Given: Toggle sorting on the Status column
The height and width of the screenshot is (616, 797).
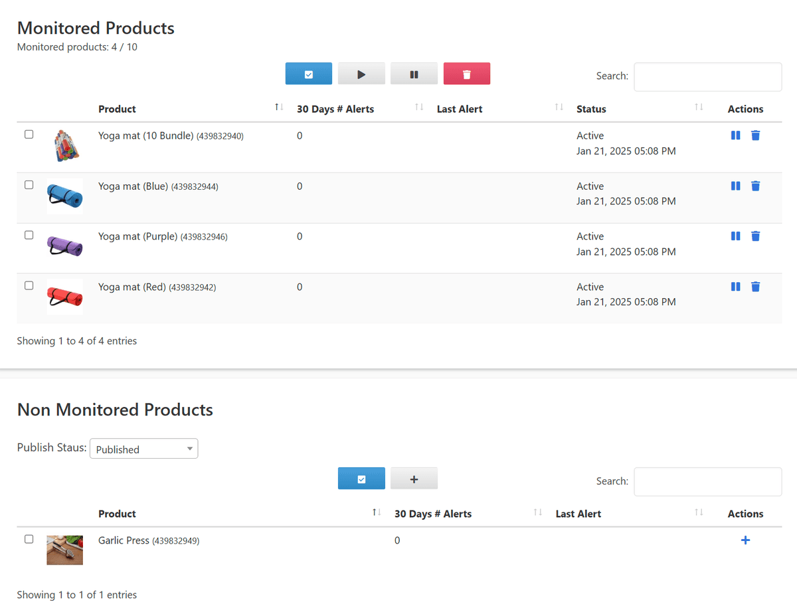Looking at the screenshot, I should [590, 109].
